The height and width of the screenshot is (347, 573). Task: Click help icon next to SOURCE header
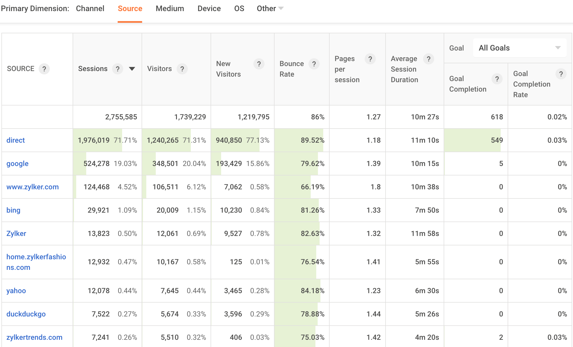pyautogui.click(x=44, y=69)
